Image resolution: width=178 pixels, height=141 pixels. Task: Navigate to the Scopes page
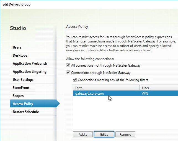[33, 96]
